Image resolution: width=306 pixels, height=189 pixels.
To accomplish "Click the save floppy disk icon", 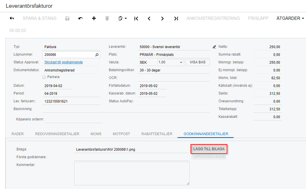I will point(67,18).
